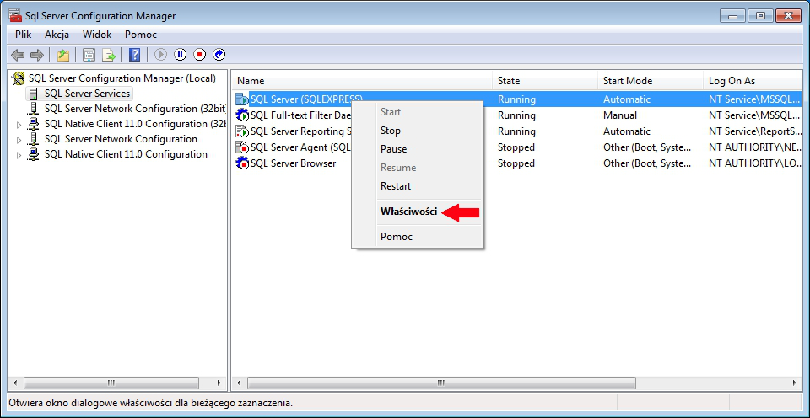
Task: Click the Properties toolbar icon
Action: [x=89, y=55]
